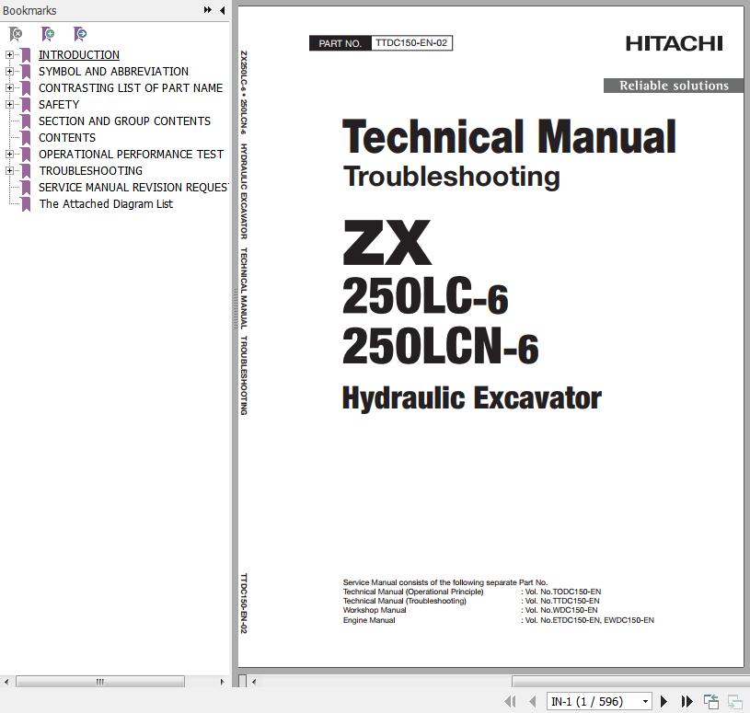Click the Reliable solutions banner
The width and height of the screenshot is (750, 713).
coord(674,86)
